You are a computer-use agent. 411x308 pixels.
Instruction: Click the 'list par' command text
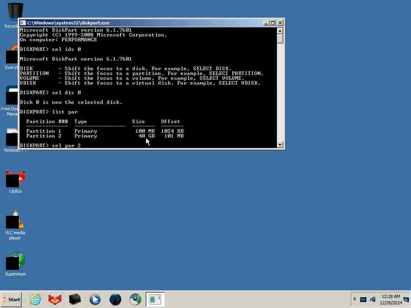pyautogui.click(x=65, y=112)
